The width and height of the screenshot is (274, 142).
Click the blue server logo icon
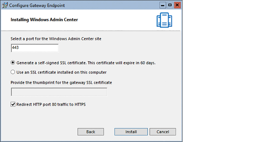pyautogui.click(x=164, y=20)
